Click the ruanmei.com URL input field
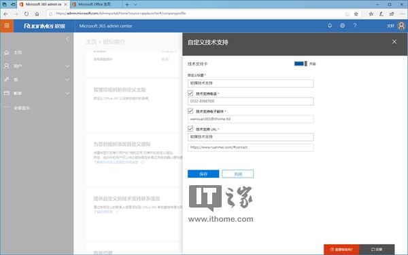Viewport: 408px width, 255px height. pos(250,147)
